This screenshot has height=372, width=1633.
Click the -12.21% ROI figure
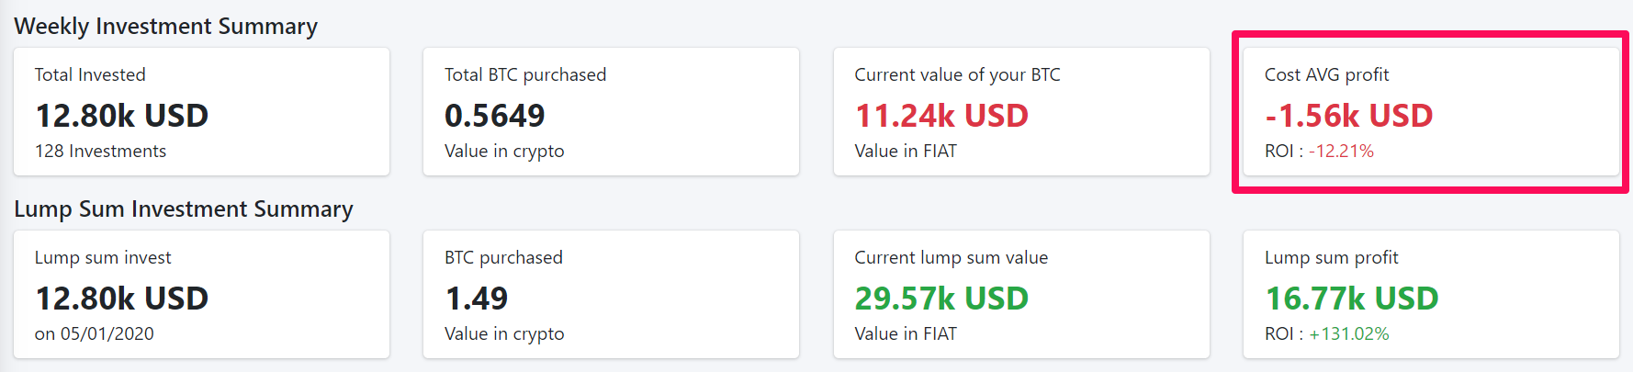click(x=1341, y=151)
